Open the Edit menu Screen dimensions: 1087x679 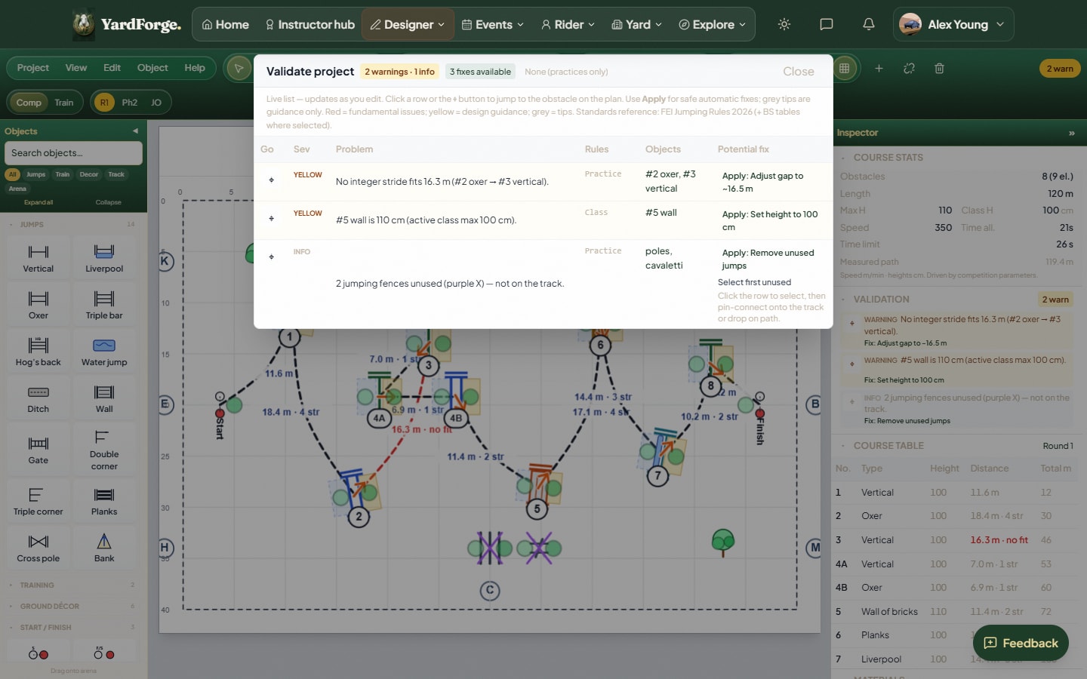click(112, 68)
